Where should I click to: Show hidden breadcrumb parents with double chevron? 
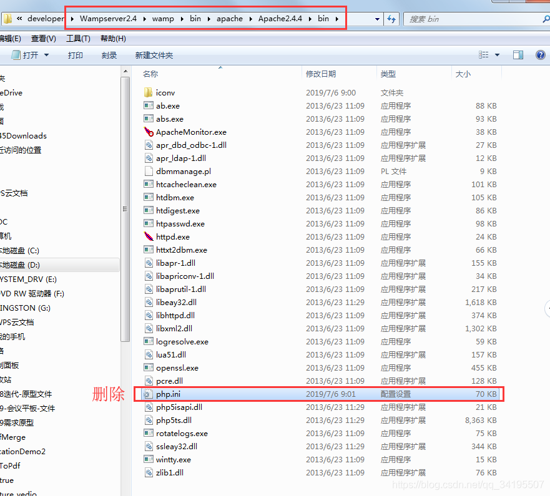(19, 19)
